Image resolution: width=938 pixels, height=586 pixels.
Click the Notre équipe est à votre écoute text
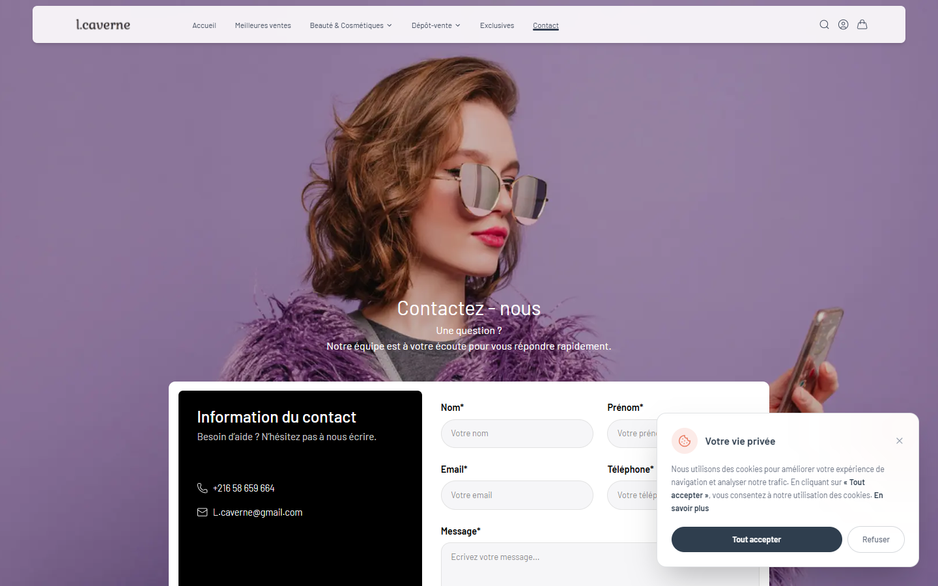[469, 346]
